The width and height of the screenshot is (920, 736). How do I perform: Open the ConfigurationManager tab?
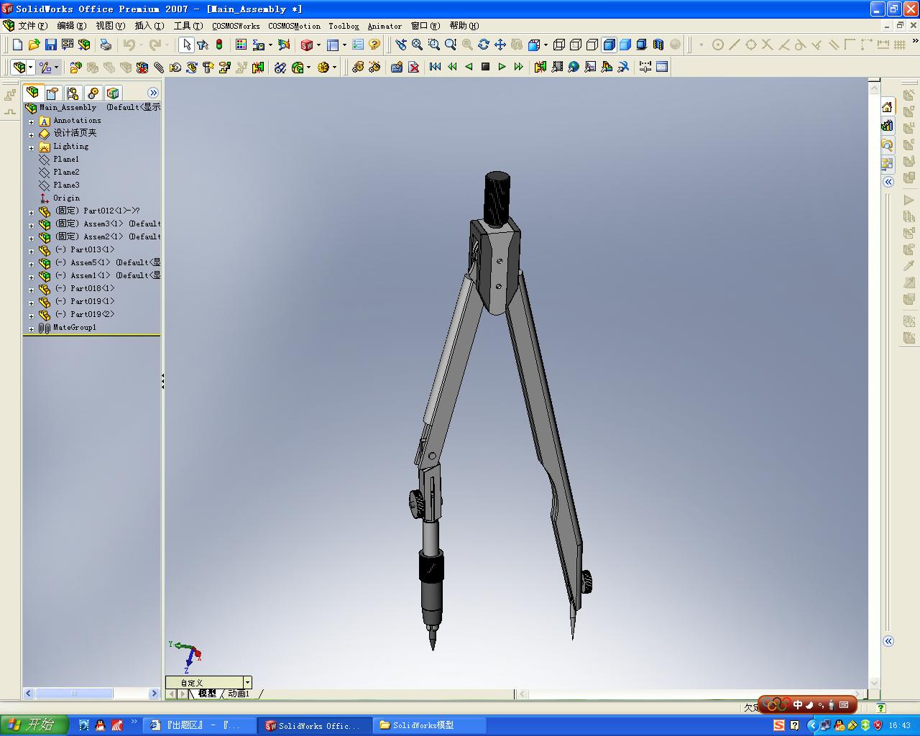tap(73, 93)
